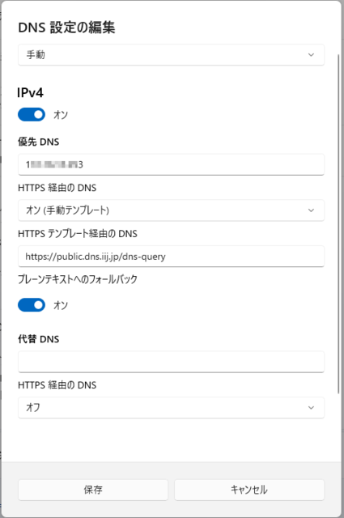Toggle the IPv4 オン switch
This screenshot has height=518, width=344.
click(32, 115)
